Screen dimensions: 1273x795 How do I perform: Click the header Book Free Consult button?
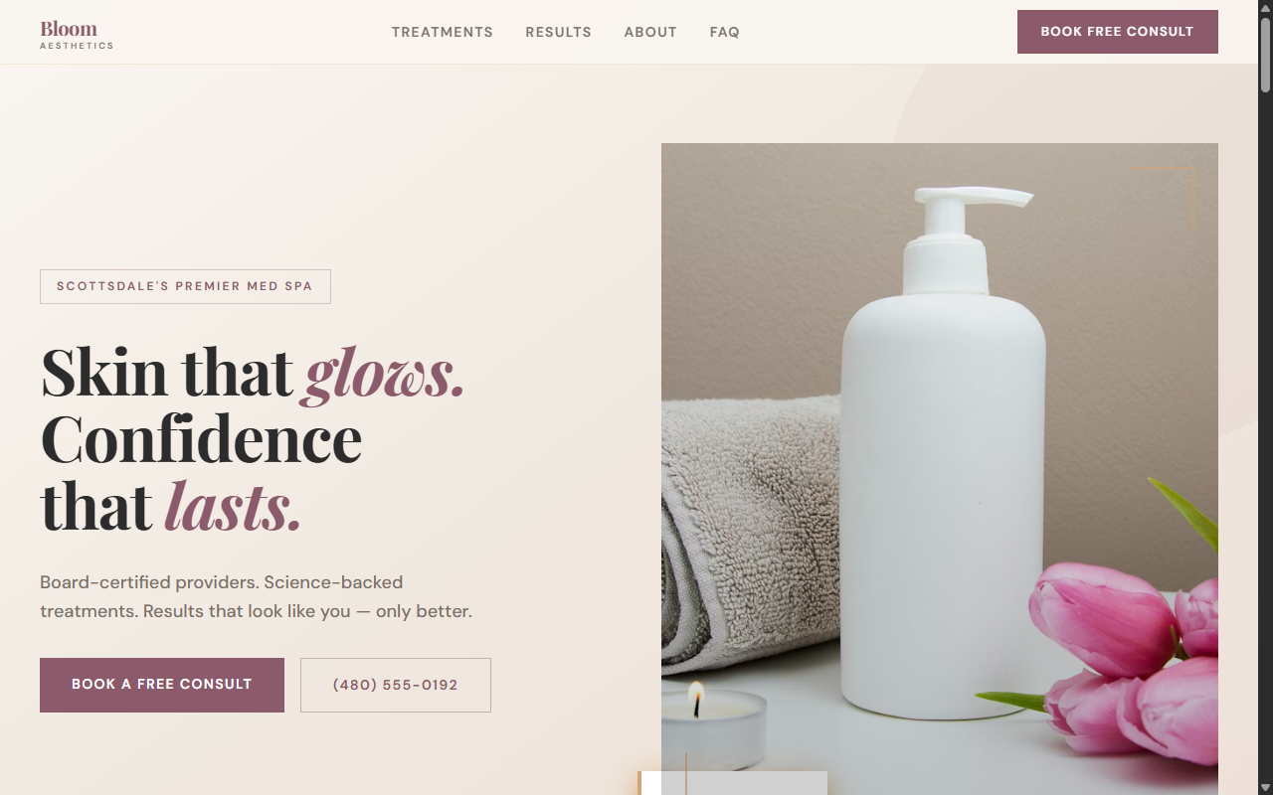1118,32
